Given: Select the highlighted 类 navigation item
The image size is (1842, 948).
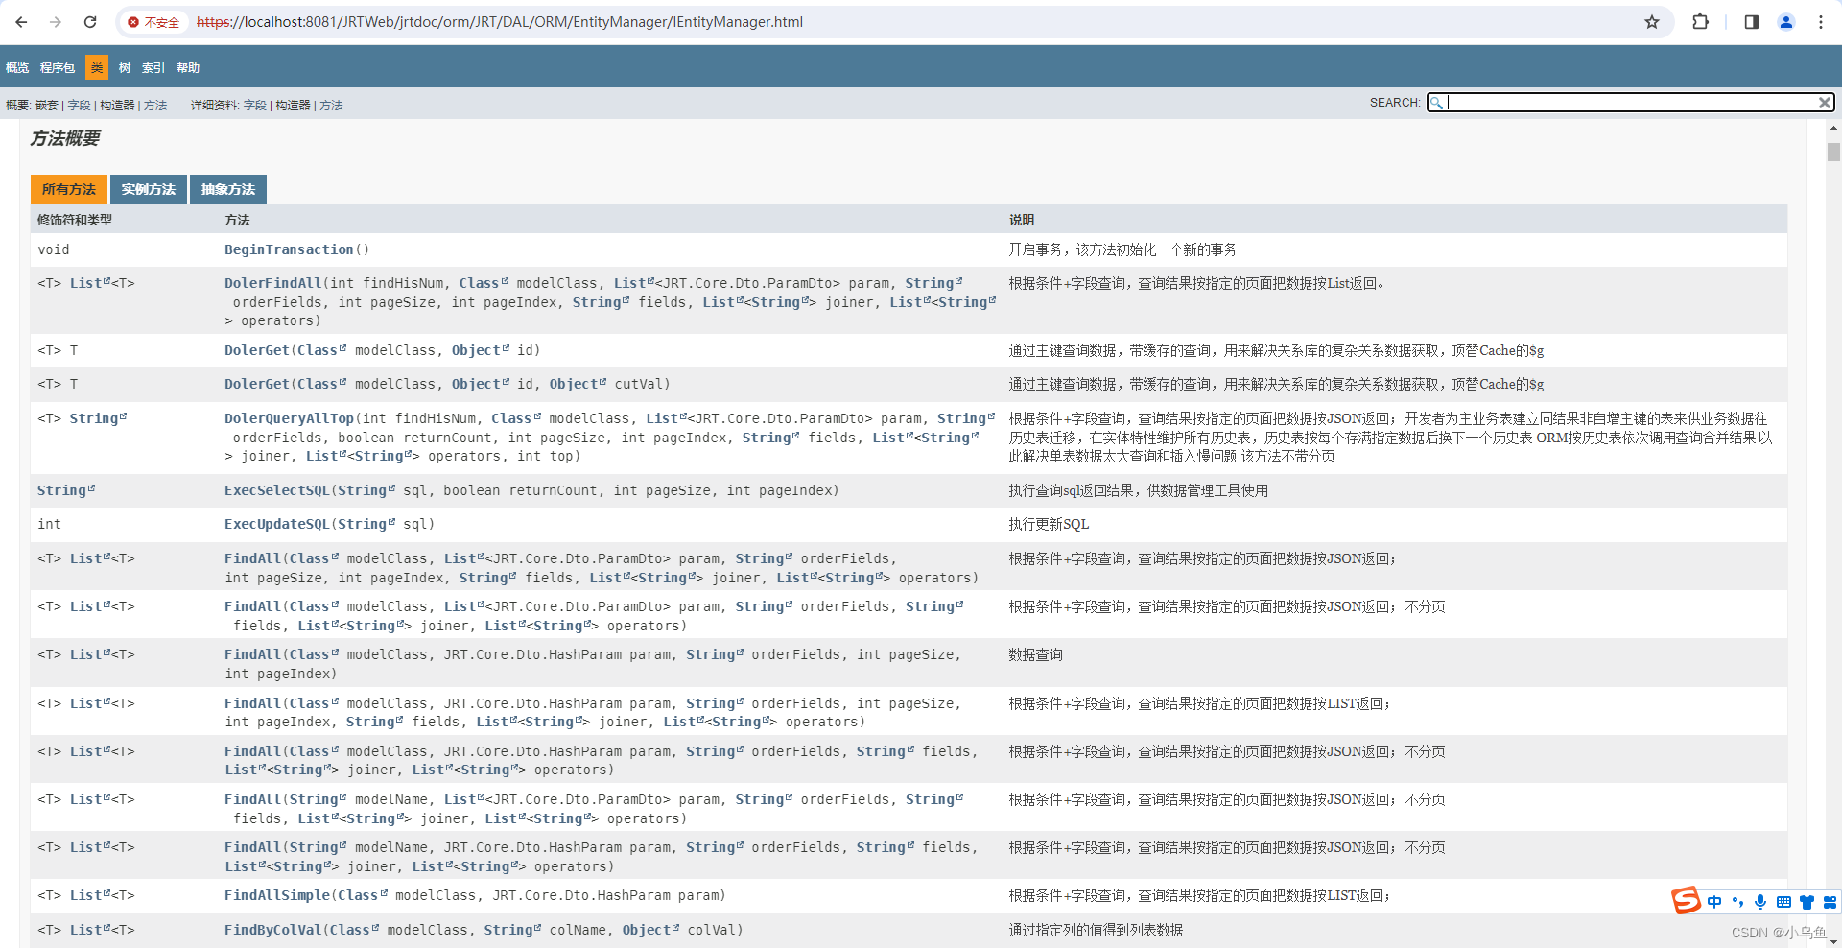Looking at the screenshot, I should point(97,68).
